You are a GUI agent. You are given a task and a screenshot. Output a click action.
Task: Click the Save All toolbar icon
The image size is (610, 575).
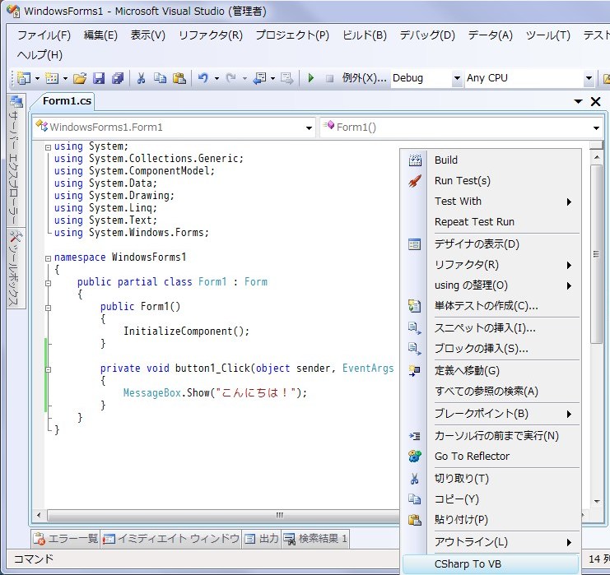[118, 78]
